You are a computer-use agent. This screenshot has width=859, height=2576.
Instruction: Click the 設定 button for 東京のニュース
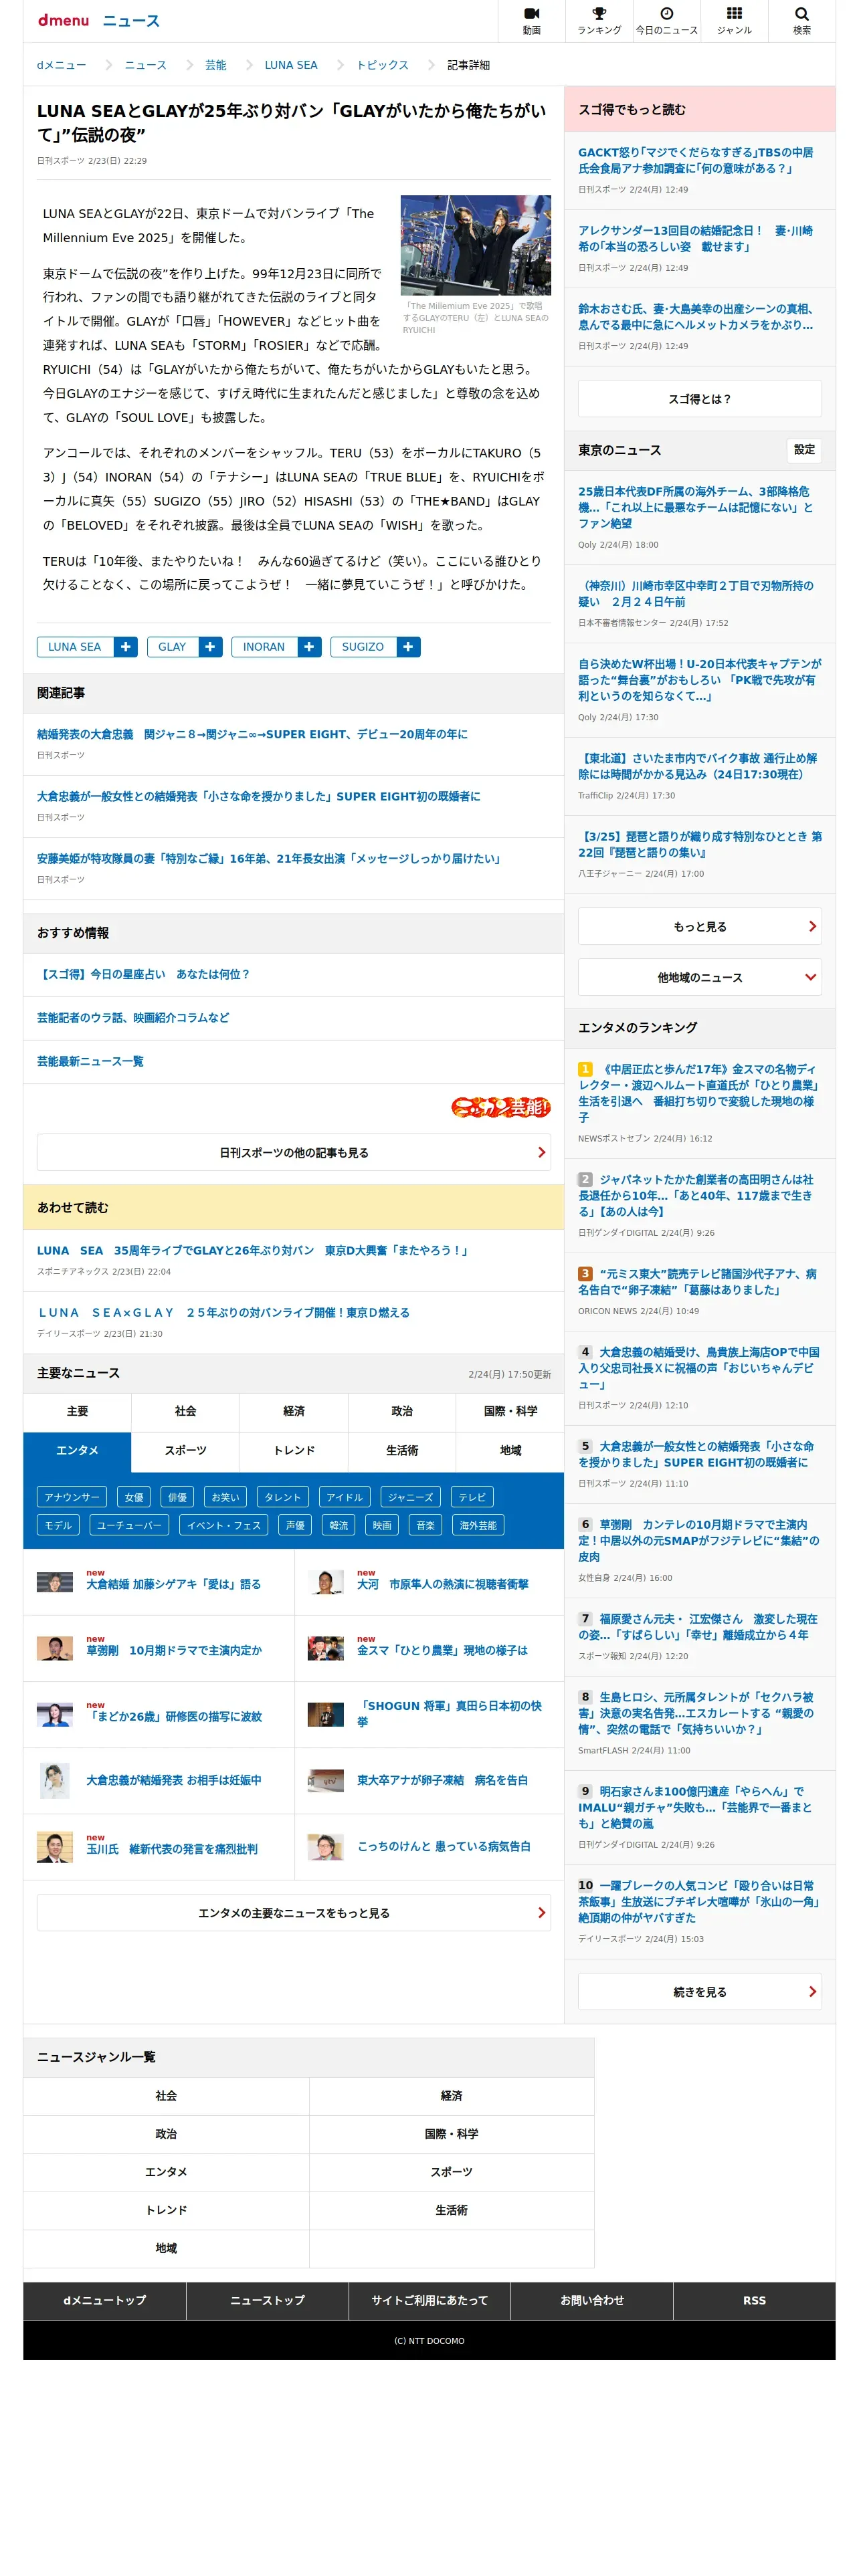804,450
